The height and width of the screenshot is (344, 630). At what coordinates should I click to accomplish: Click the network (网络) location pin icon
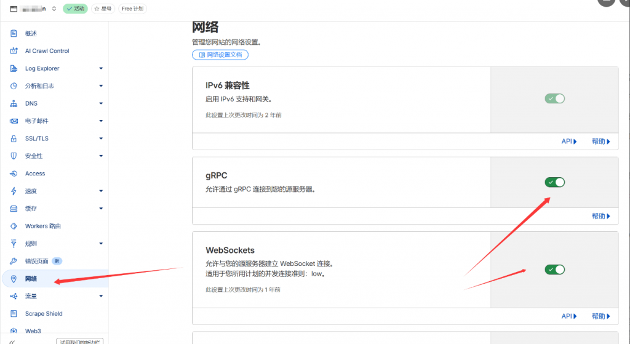click(14, 279)
